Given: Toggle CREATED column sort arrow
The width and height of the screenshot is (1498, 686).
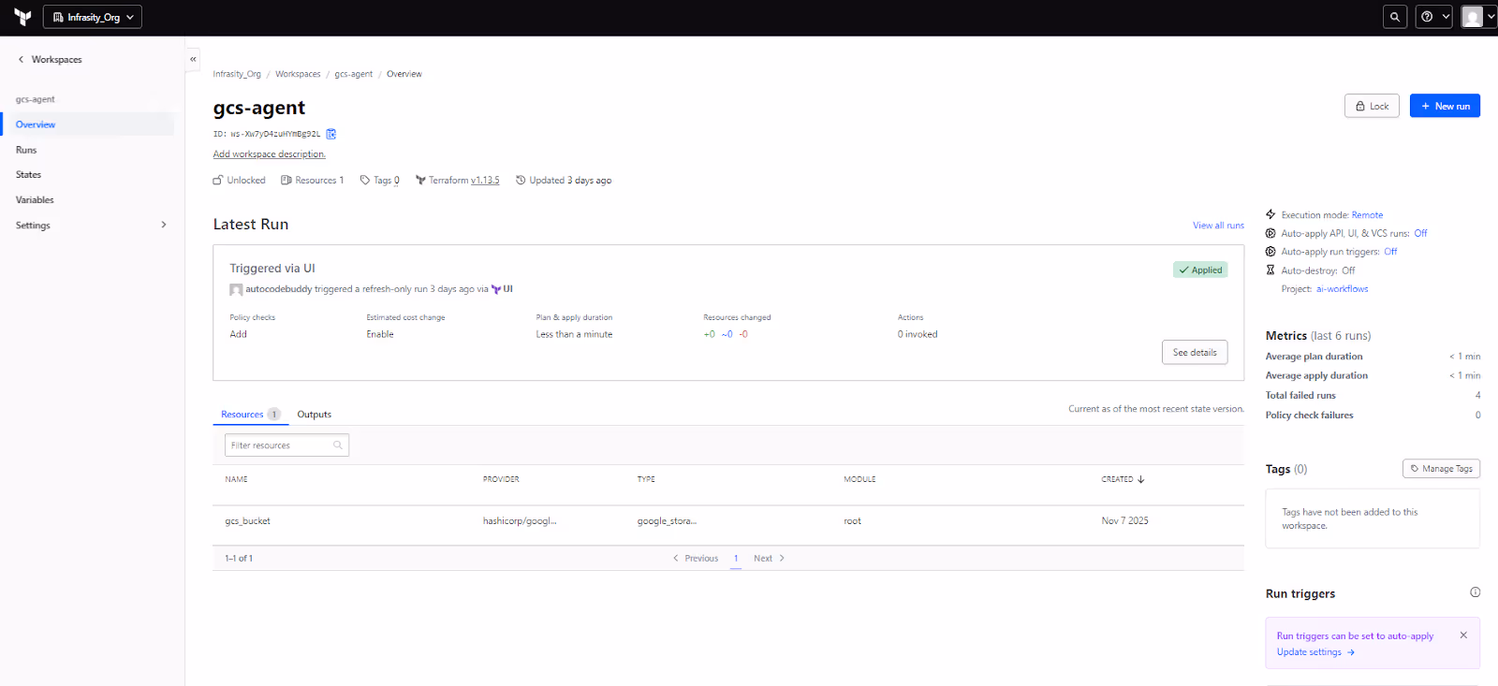Looking at the screenshot, I should tap(1141, 479).
